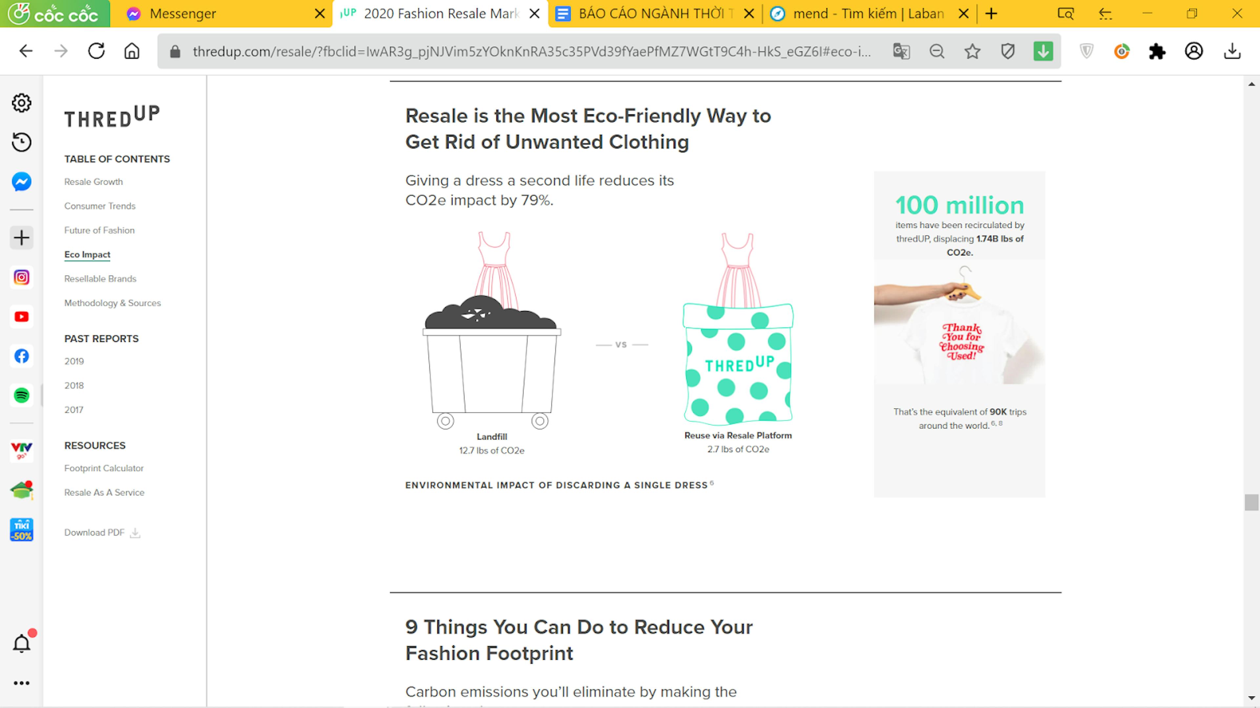1260x708 pixels.
Task: Click the back-arrow list icon in title bar
Action: [x=1105, y=14]
